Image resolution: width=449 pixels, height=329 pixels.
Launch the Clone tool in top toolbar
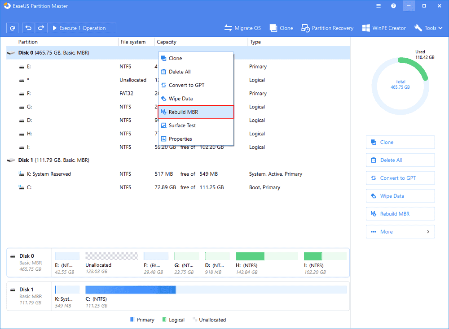coord(281,28)
